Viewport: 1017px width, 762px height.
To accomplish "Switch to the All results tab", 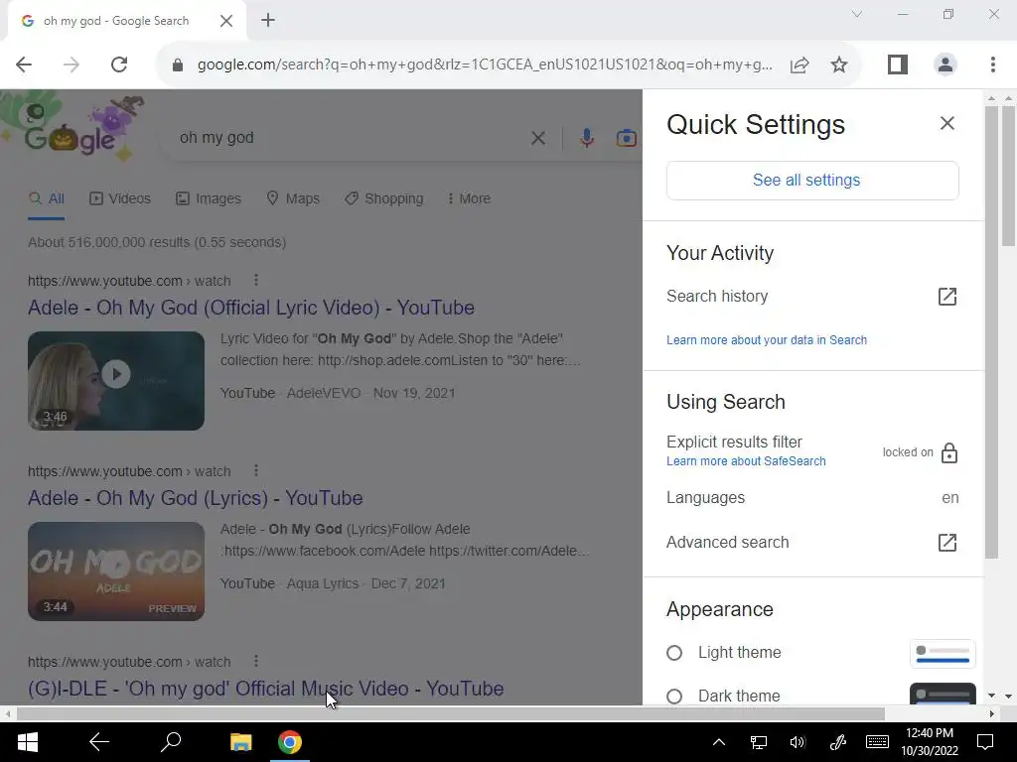I will coord(46,198).
